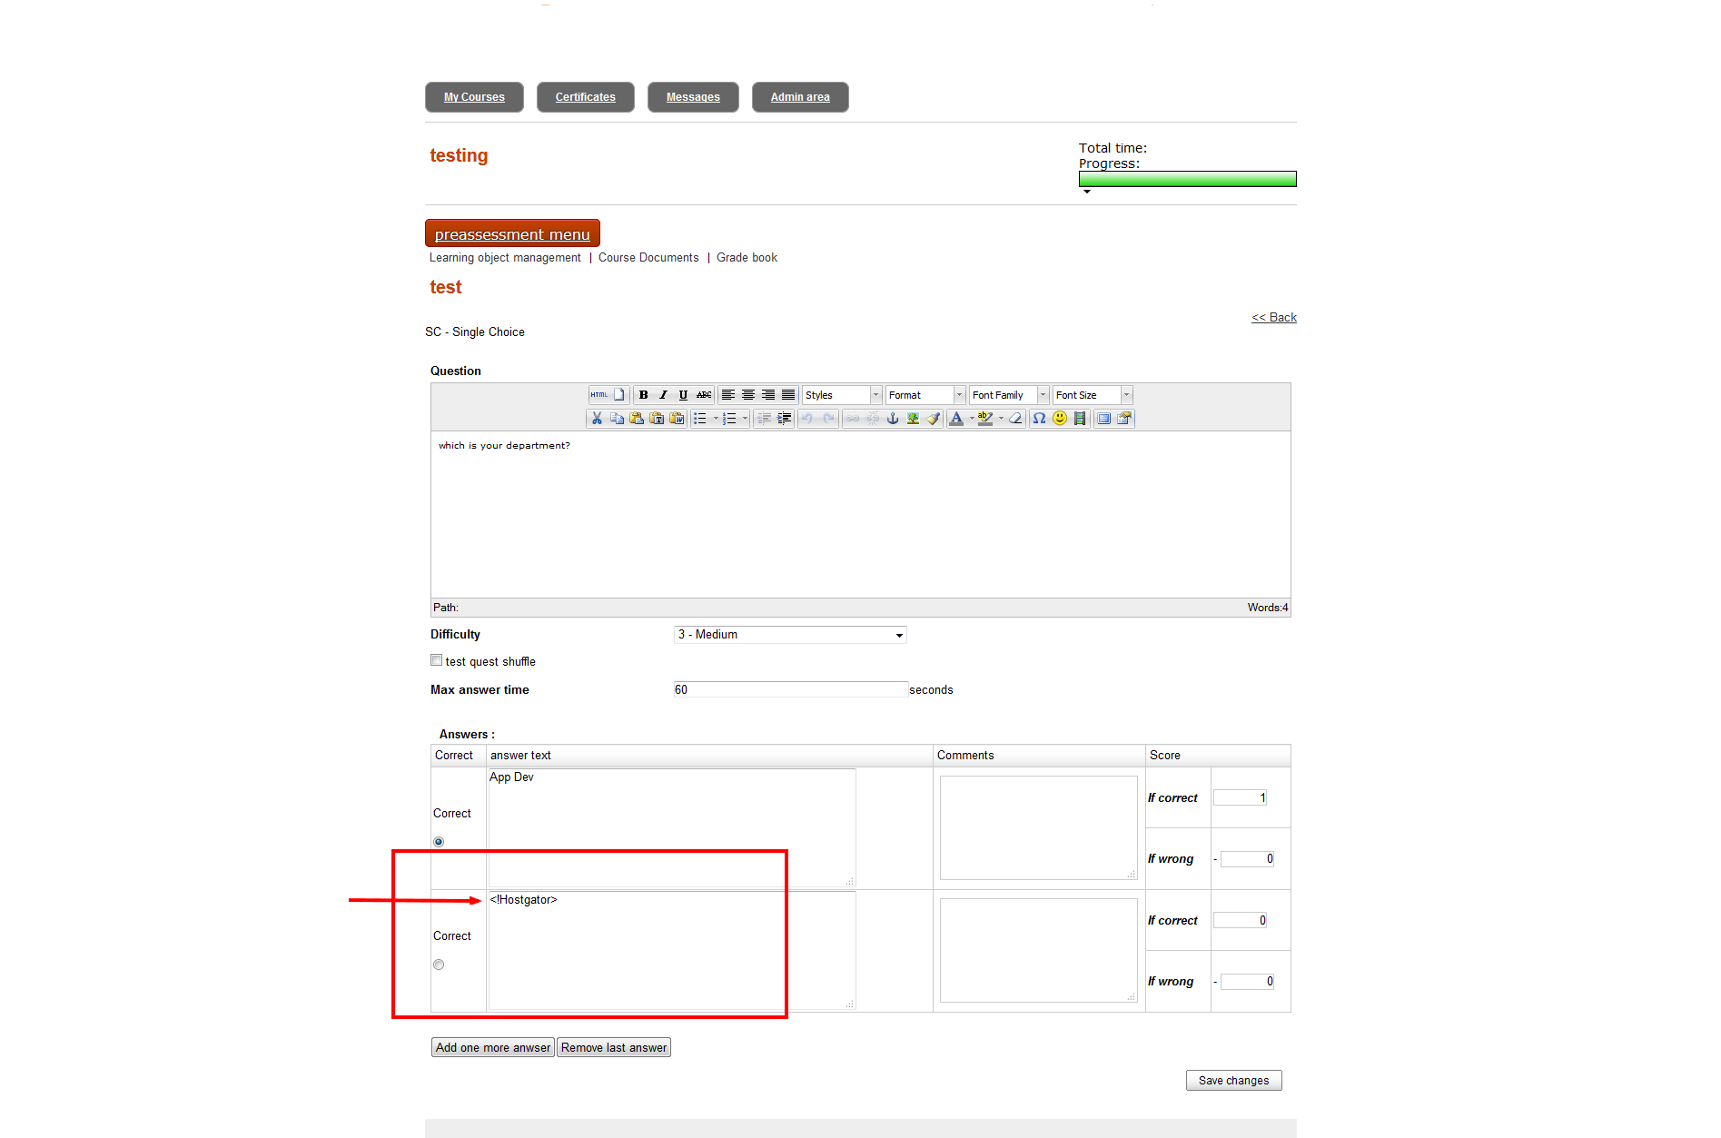The width and height of the screenshot is (1721, 1138).
Task: Insert a special character with omega icon
Action: (x=1039, y=419)
